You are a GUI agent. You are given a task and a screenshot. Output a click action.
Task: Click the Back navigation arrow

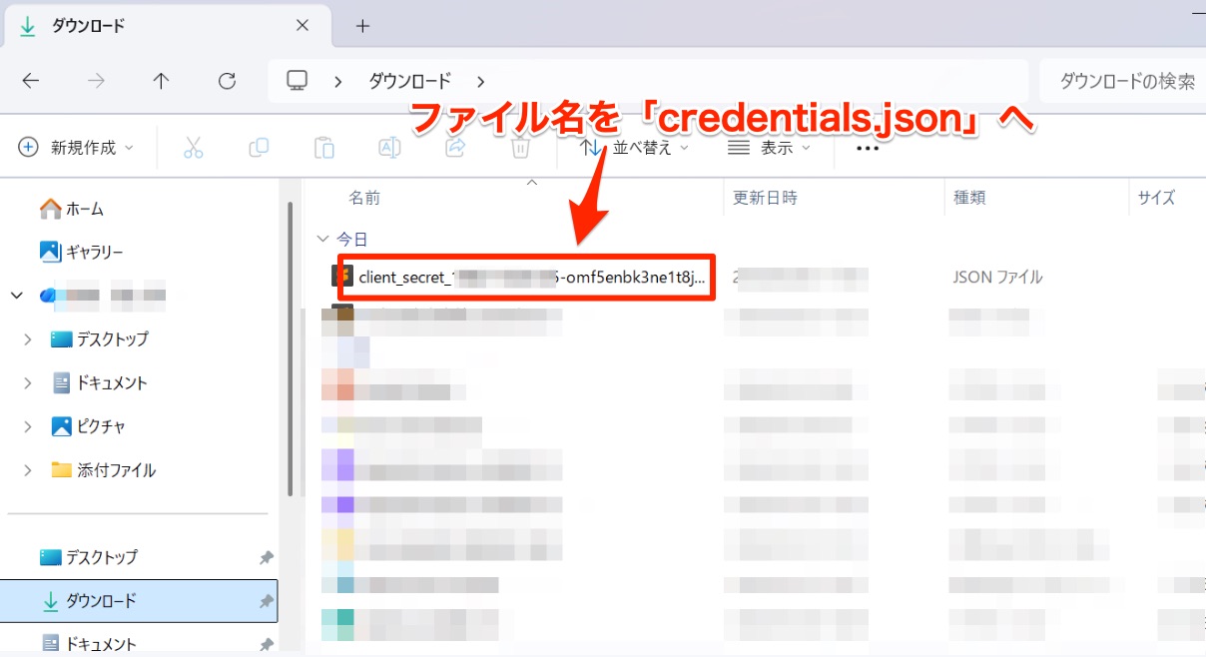pyautogui.click(x=31, y=81)
